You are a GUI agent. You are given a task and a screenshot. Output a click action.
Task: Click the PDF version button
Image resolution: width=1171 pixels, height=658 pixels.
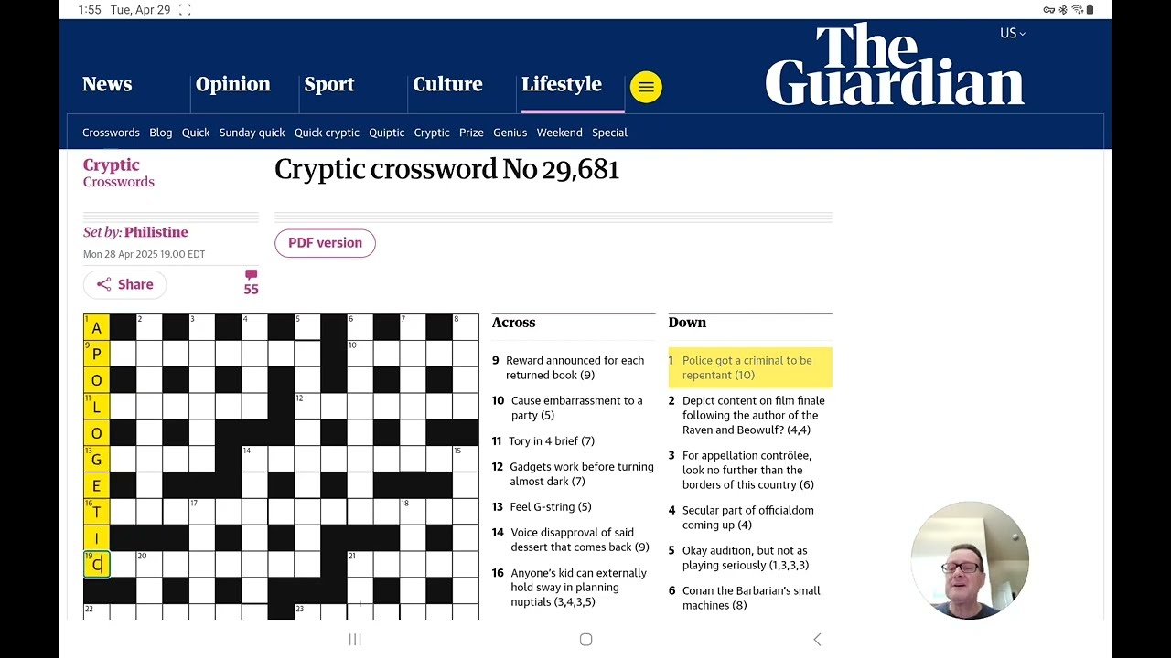tap(325, 243)
